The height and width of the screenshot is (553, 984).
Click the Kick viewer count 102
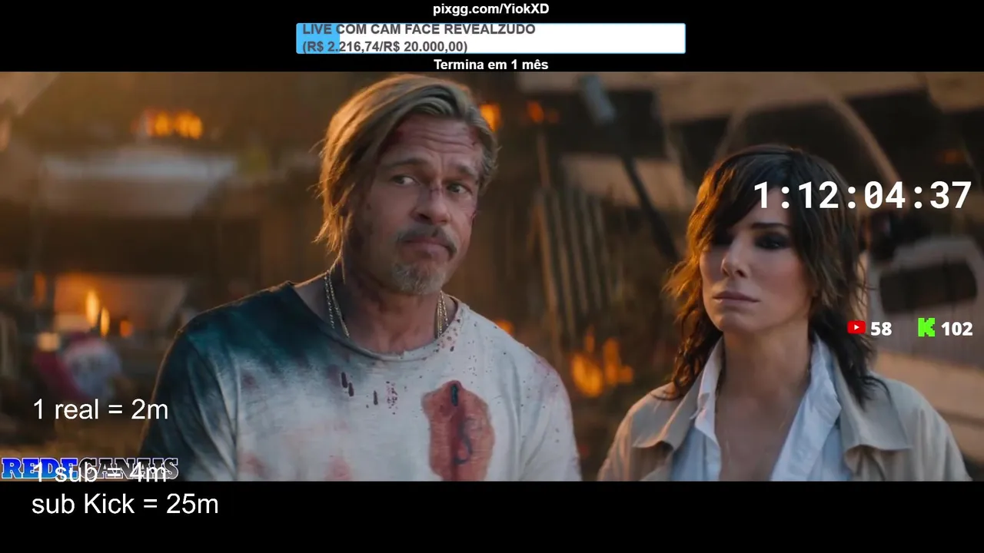click(957, 329)
